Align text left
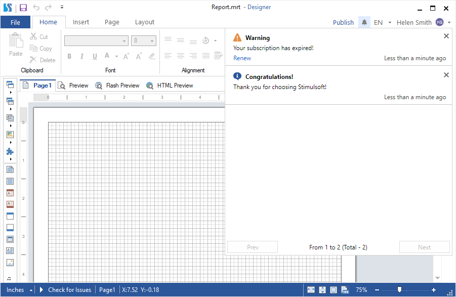 pos(168,56)
